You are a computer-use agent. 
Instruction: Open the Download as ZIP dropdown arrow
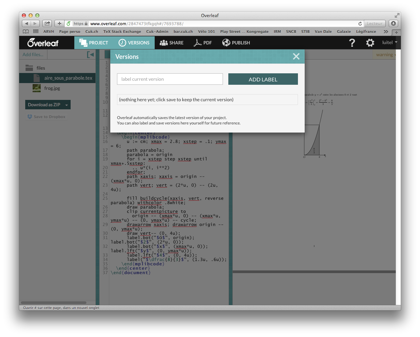coord(67,105)
